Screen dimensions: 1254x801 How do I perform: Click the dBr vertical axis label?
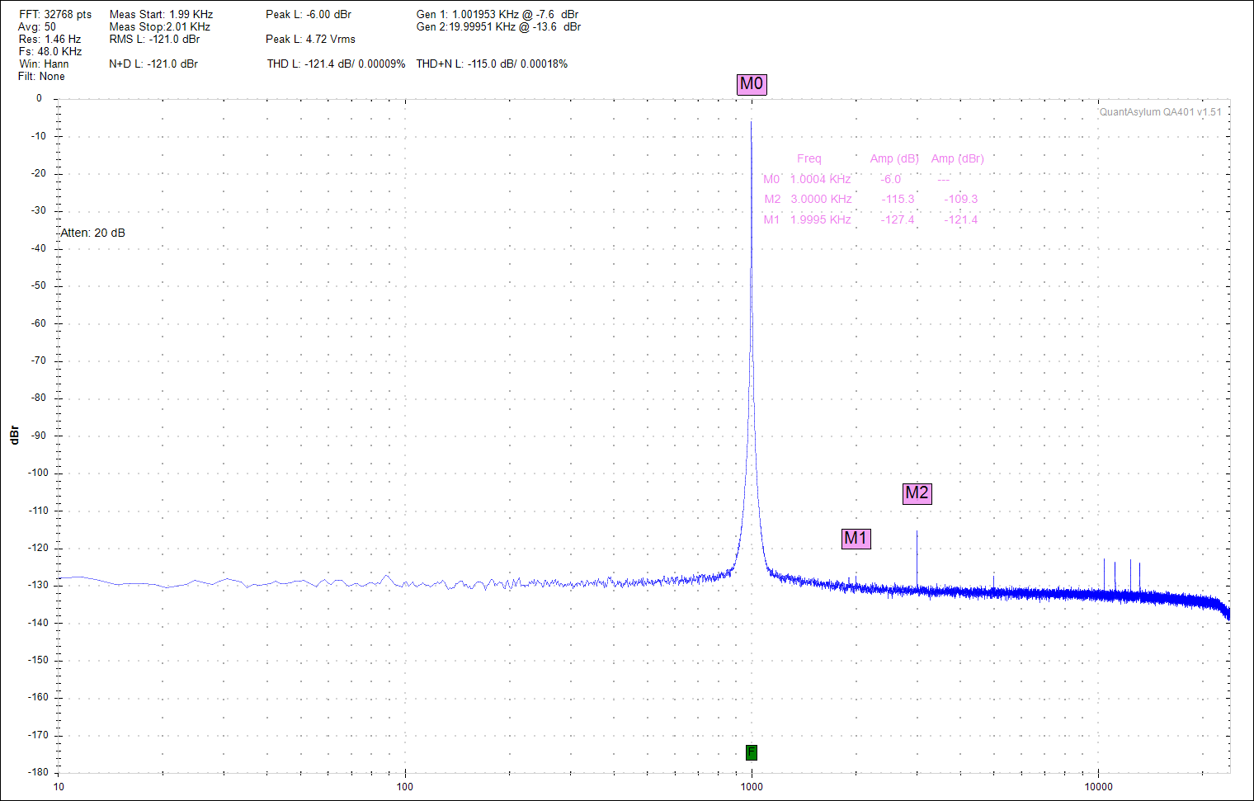tap(14, 436)
